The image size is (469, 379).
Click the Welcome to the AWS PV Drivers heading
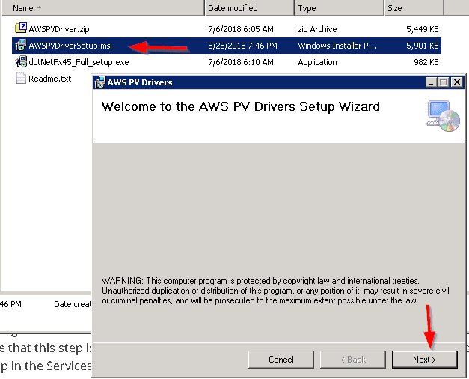coord(240,106)
